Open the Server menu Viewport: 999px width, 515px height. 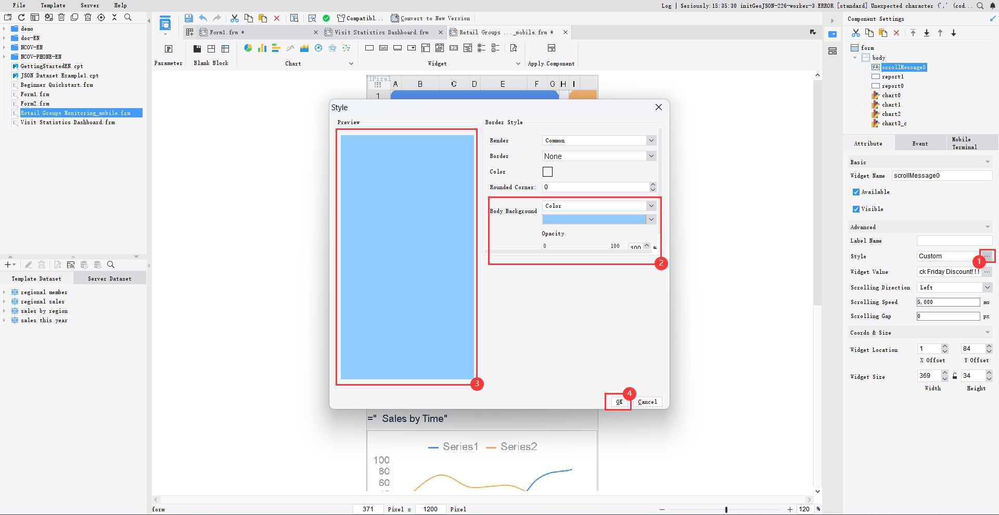coord(89,5)
